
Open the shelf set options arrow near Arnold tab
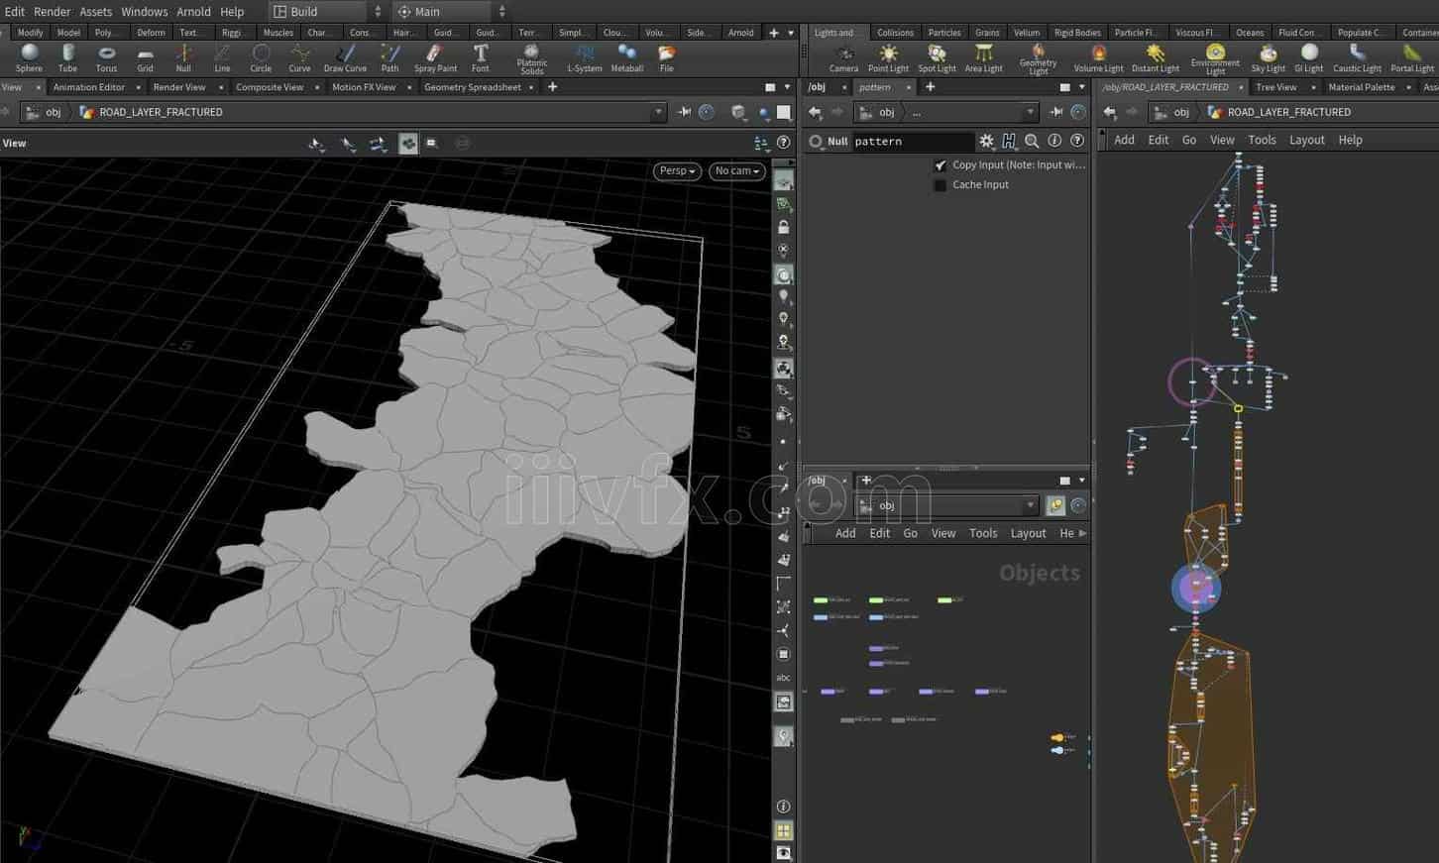[790, 33]
